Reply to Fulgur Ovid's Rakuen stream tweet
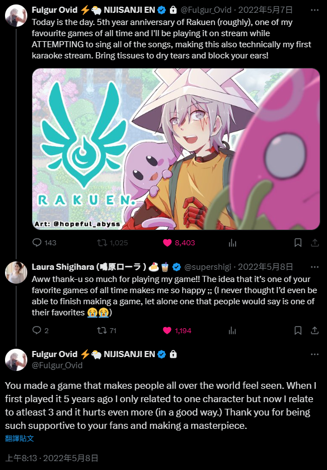 44,243
